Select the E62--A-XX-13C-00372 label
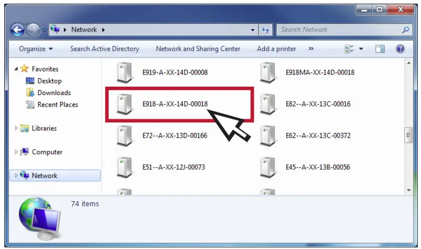The width and height of the screenshot is (421, 249). click(318, 136)
